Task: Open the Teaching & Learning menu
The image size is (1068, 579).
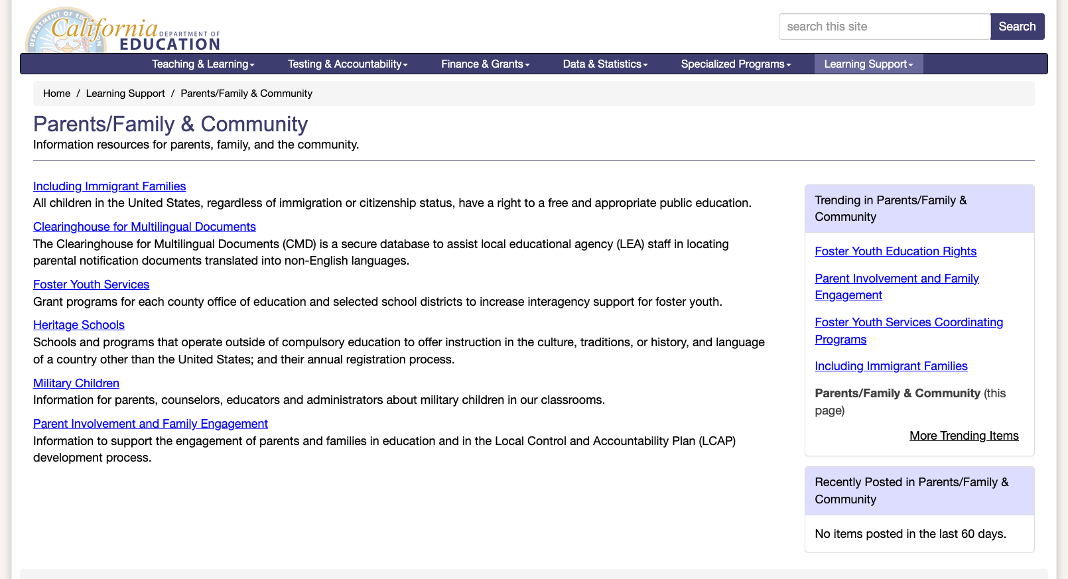Action: [x=203, y=64]
